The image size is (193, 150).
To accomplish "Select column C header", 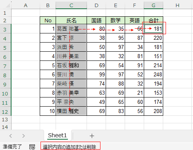I will coord(71,6).
